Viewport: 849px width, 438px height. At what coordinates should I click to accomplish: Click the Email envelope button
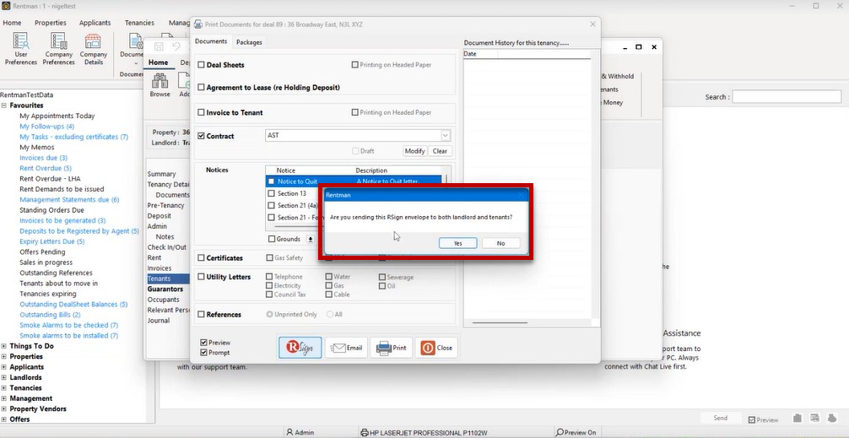point(347,348)
